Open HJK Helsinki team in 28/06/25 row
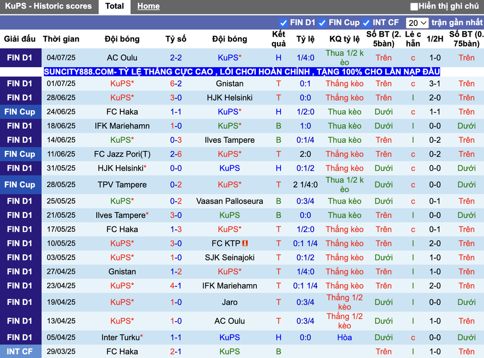 [x=229, y=98]
